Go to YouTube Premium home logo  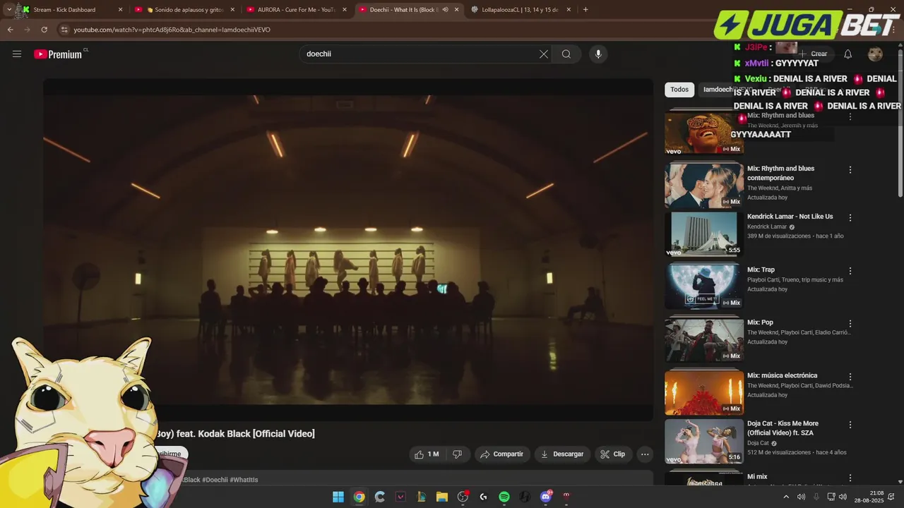pyautogui.click(x=59, y=54)
